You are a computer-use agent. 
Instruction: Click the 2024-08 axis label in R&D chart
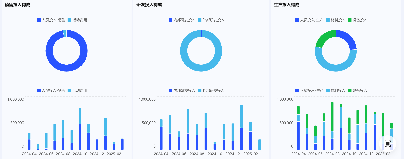[x=197, y=154]
